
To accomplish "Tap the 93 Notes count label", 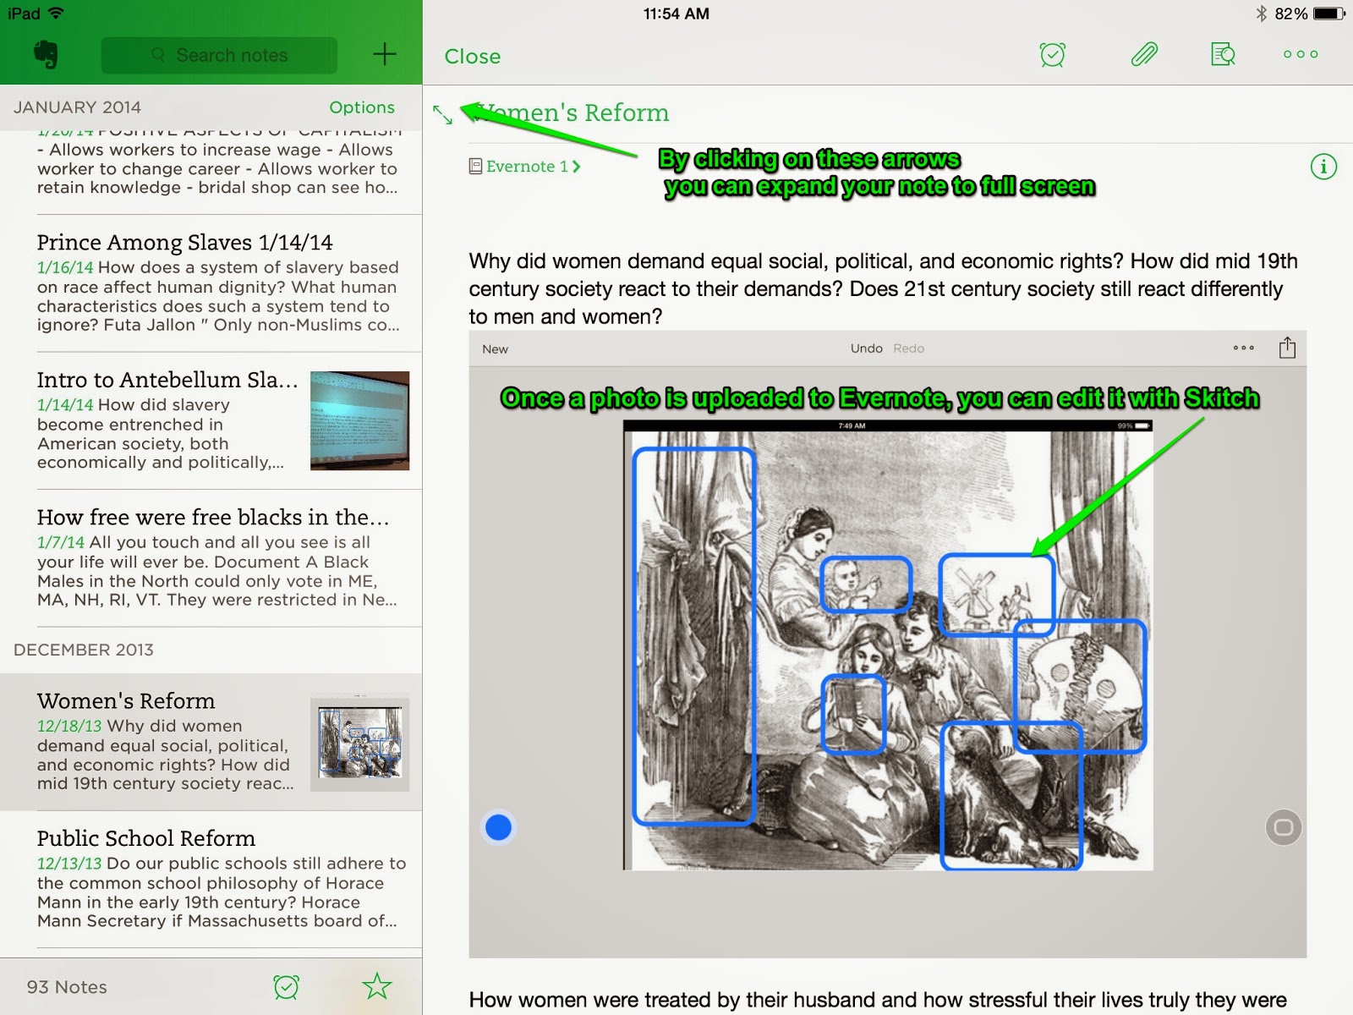I will coord(67,987).
